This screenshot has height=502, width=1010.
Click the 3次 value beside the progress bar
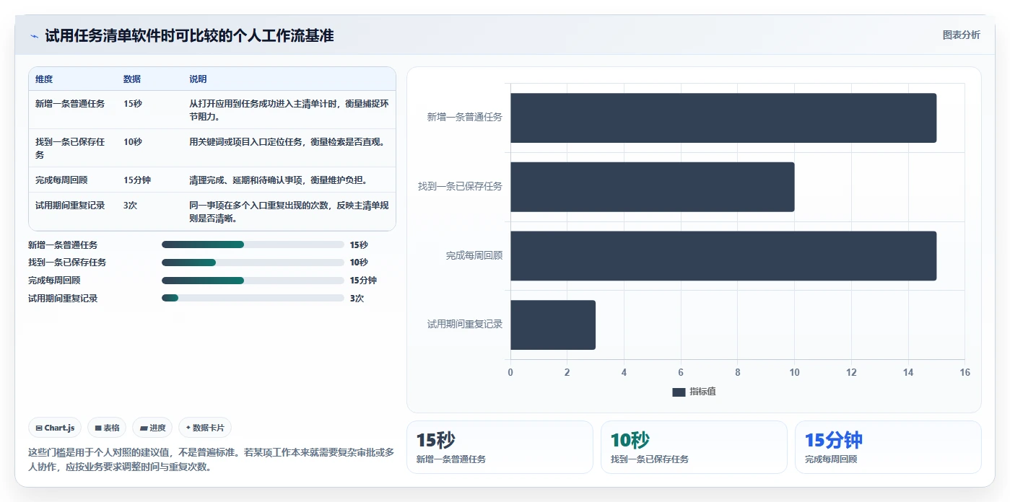(357, 299)
